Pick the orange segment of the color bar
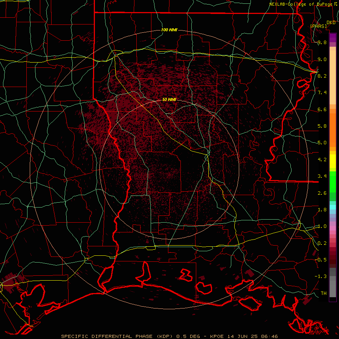This screenshot has width=339, height=339. pyautogui.click(x=333, y=130)
